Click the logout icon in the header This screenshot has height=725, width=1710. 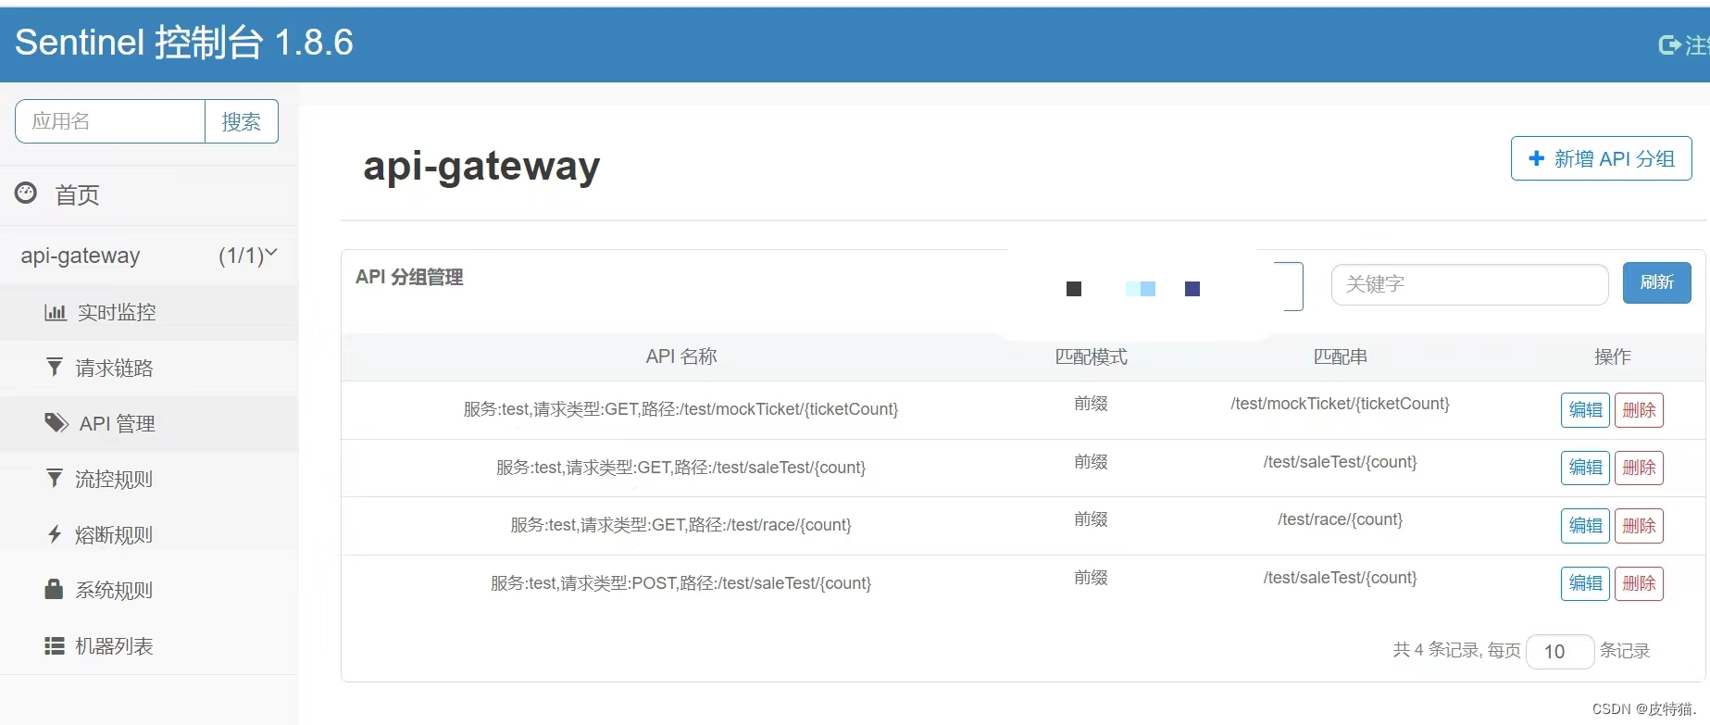pyautogui.click(x=1669, y=44)
